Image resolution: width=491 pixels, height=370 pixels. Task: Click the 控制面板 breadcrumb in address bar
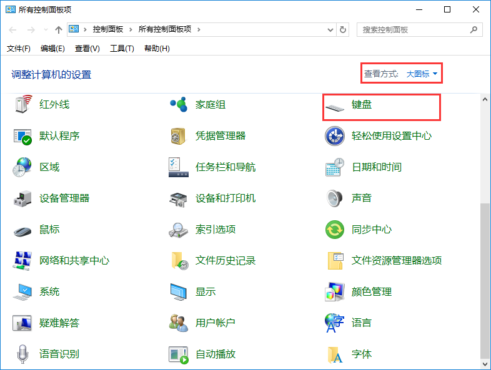pos(107,29)
